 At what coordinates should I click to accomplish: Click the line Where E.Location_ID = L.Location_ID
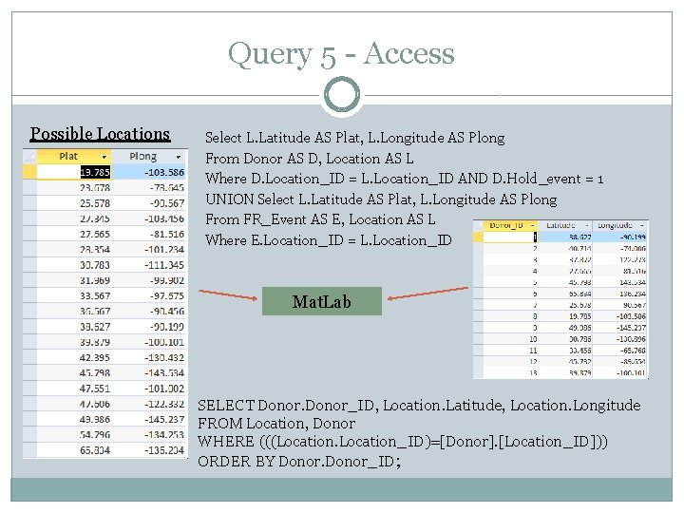tap(329, 240)
